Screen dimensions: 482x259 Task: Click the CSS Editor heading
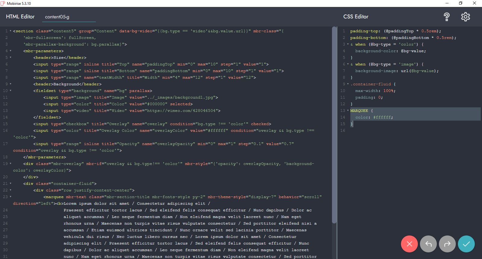[356, 17]
